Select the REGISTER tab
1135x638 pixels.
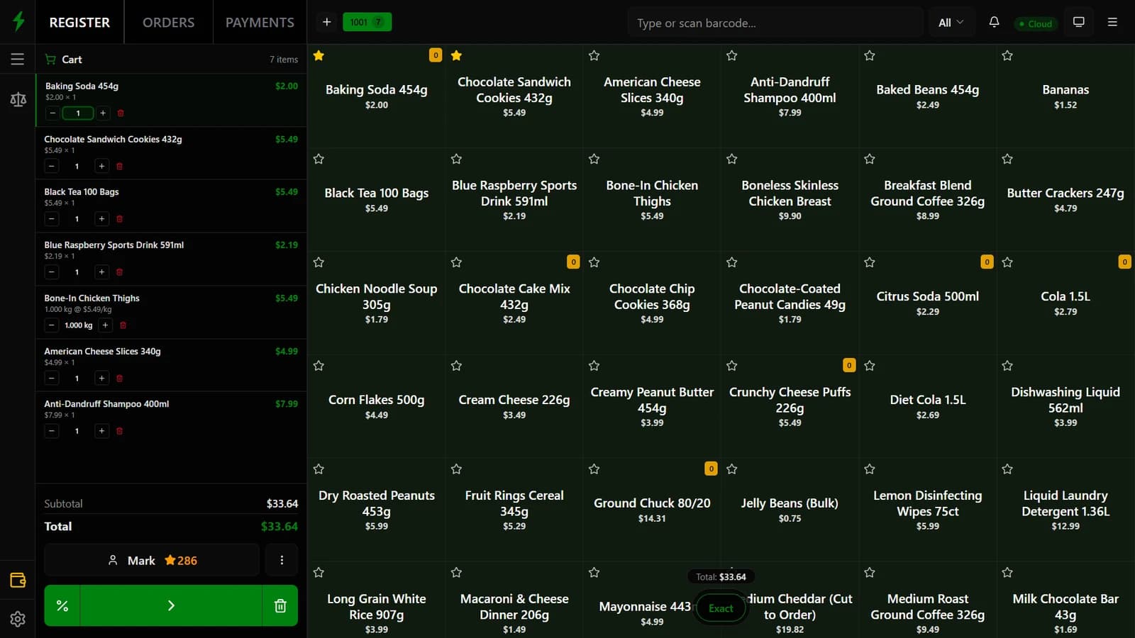(x=79, y=23)
